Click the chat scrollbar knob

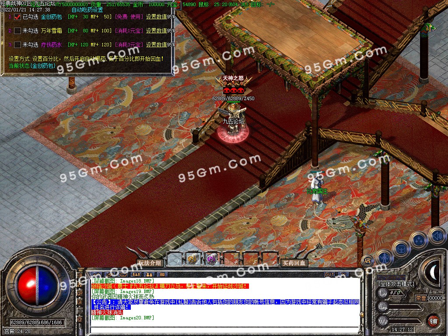[362, 315]
